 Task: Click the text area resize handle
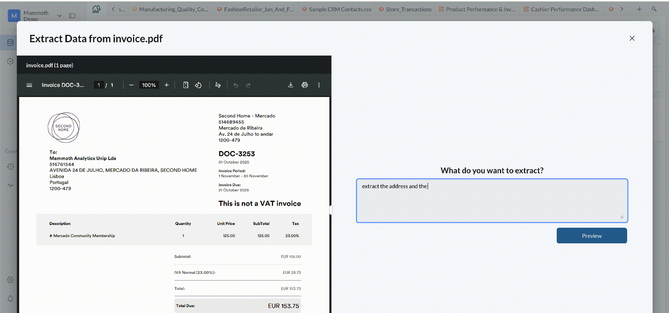pos(622,217)
